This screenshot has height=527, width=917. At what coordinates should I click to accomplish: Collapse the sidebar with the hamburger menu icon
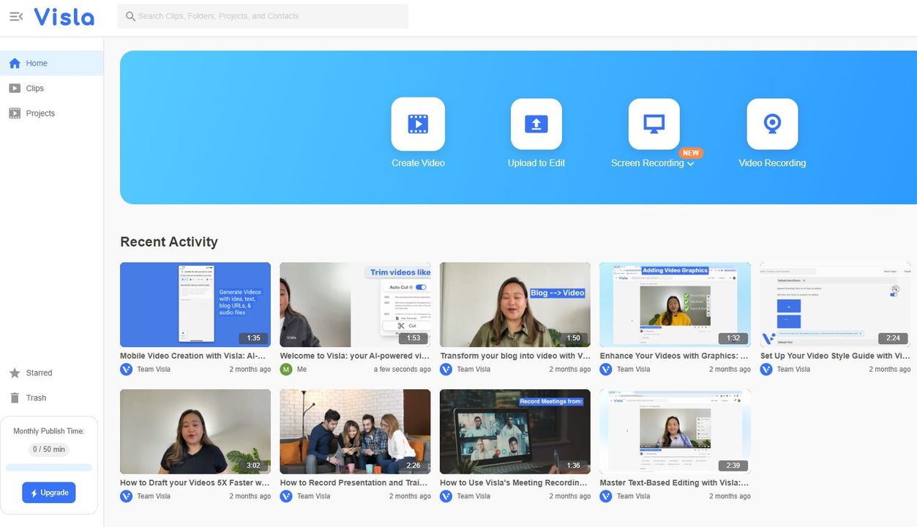[16, 16]
